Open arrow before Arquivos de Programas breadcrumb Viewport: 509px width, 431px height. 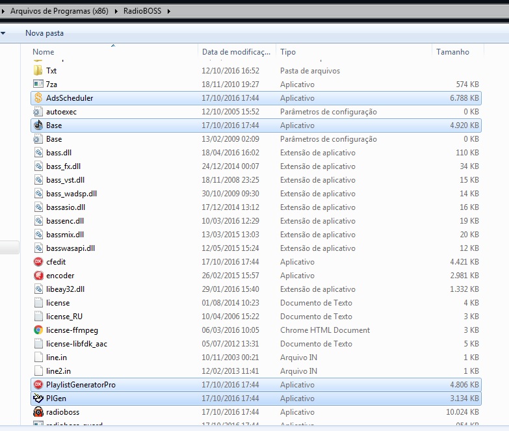pyautogui.click(x=3, y=11)
